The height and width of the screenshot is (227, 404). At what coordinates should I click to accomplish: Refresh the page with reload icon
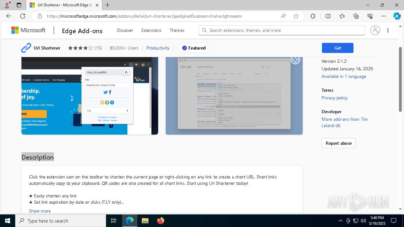23,16
